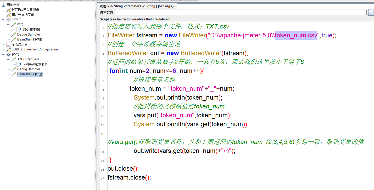Collapse the 登录 sampler tree node
Screen dimensions: 374x190
coord(8,25)
